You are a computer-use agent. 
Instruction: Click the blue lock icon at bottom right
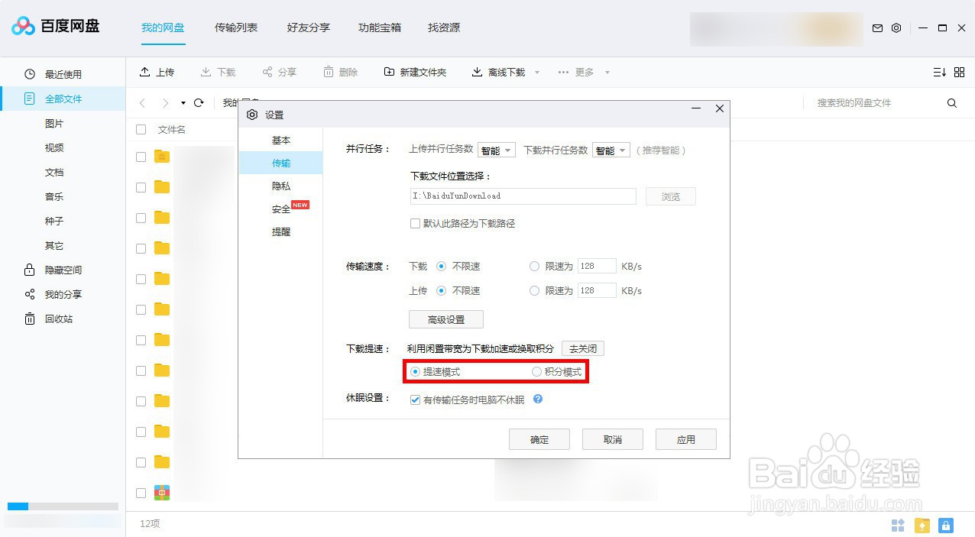(946, 526)
